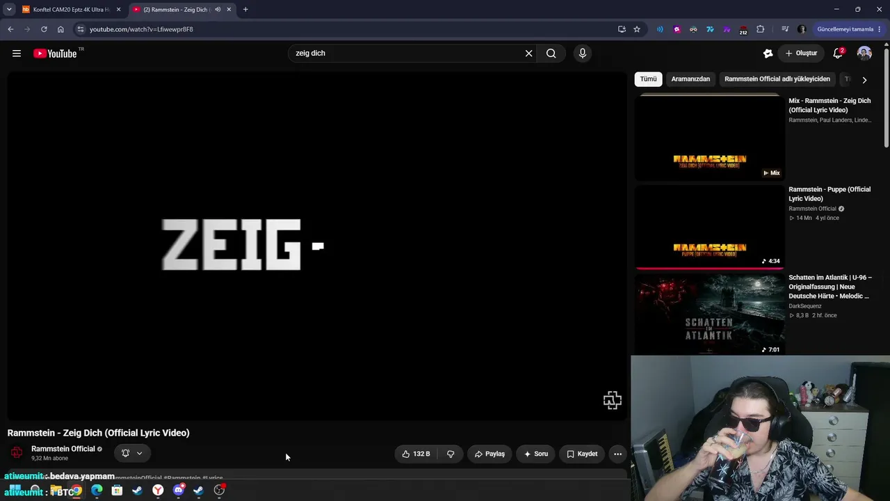Image resolution: width=890 pixels, height=501 pixels.
Task: Open the Rammstein Puppe lyric video thumbnail
Action: 710,226
